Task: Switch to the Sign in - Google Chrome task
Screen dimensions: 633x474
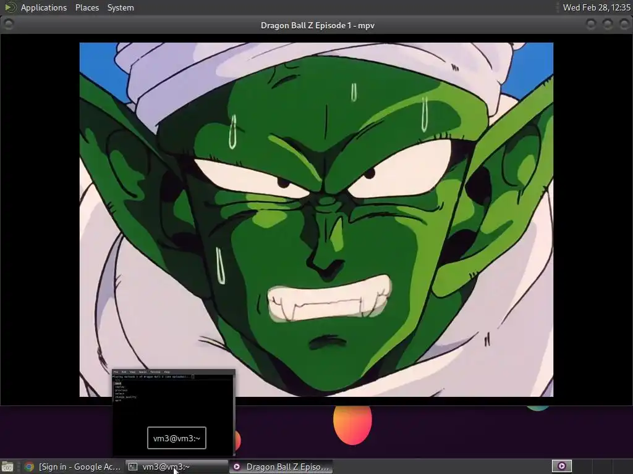Action: pyautogui.click(x=73, y=467)
